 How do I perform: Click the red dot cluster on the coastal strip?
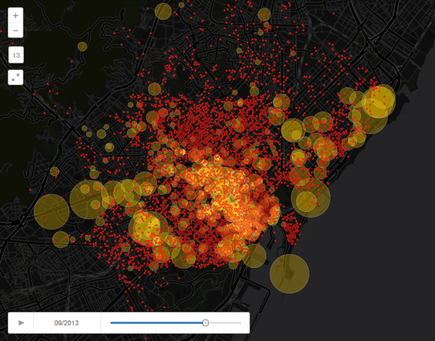click(x=291, y=229)
